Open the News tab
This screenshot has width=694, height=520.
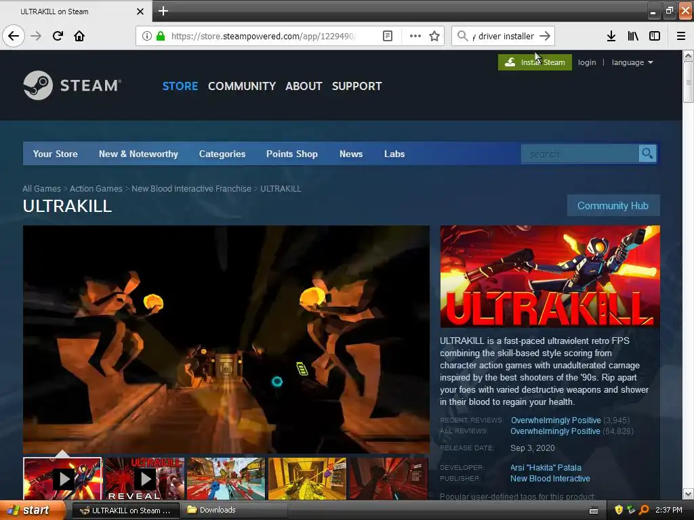(351, 154)
